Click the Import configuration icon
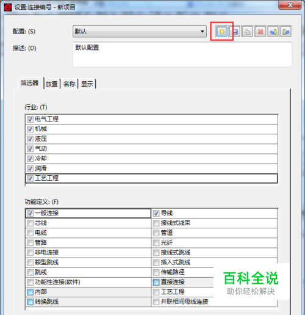 (x=273, y=32)
